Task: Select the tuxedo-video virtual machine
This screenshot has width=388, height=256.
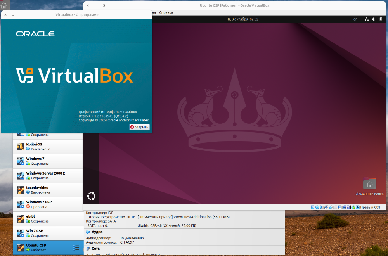Action: [x=48, y=190]
